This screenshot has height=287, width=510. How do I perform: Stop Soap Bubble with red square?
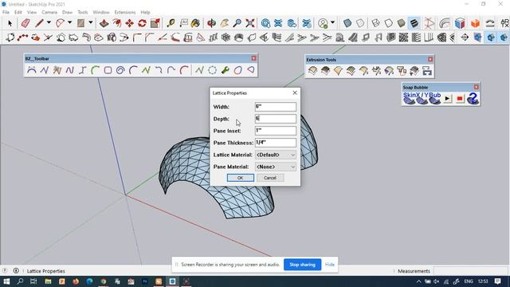point(460,98)
